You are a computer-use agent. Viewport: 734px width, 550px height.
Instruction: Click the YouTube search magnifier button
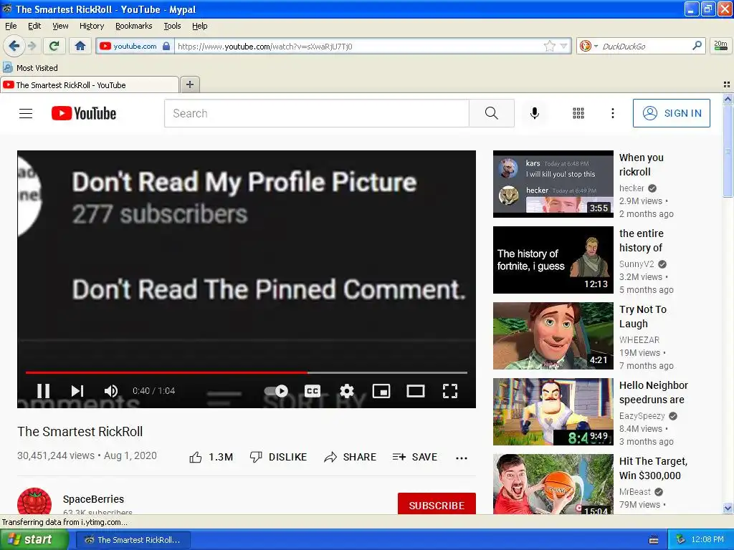(492, 113)
